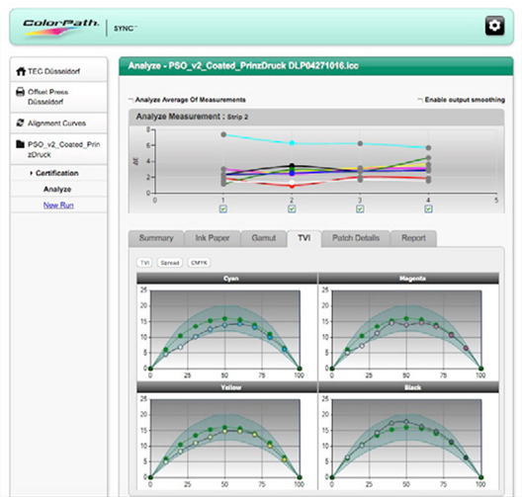Toggle the checkbox under measurement 2

[x=292, y=208]
